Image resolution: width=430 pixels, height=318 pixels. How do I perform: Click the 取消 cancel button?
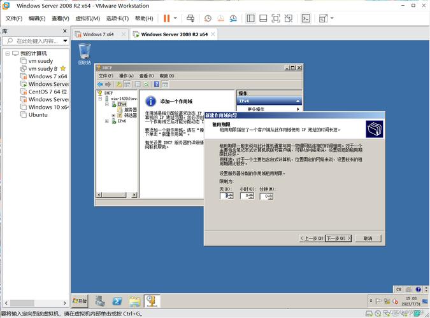click(368, 238)
